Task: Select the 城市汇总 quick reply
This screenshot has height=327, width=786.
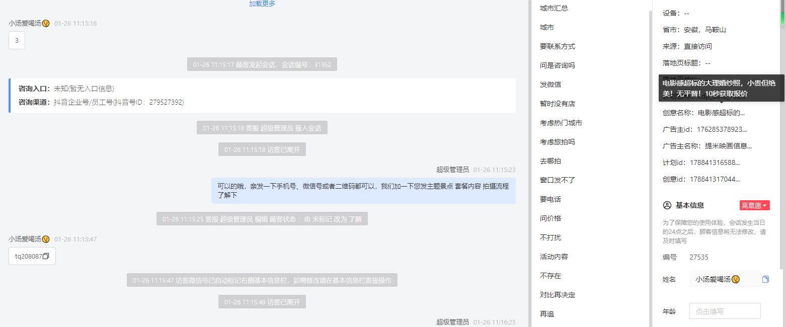Action: 554,8
